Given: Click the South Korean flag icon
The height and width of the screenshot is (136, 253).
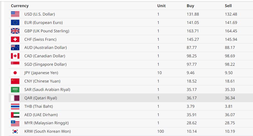Looking at the screenshot, I should click(x=15, y=132).
